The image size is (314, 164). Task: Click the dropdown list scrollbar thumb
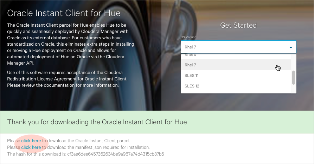coord(294,78)
